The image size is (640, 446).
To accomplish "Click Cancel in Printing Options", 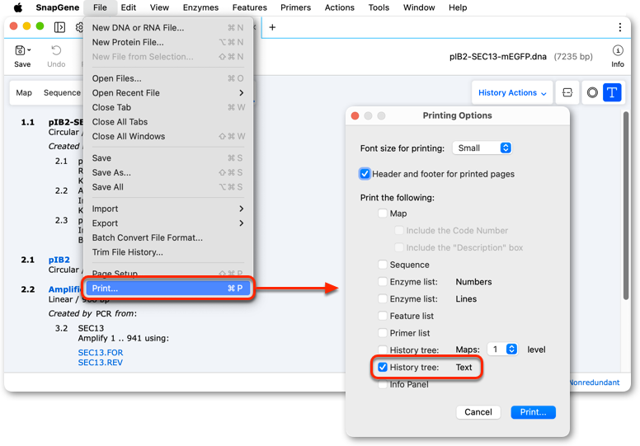I will [x=478, y=412].
